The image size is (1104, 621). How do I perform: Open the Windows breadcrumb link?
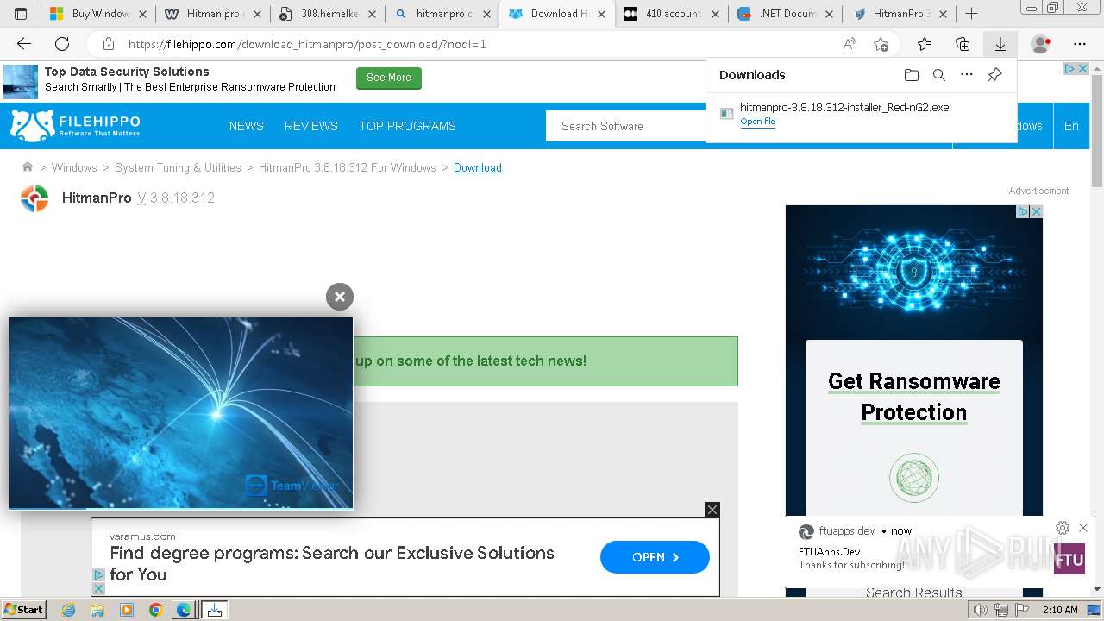[x=74, y=167]
